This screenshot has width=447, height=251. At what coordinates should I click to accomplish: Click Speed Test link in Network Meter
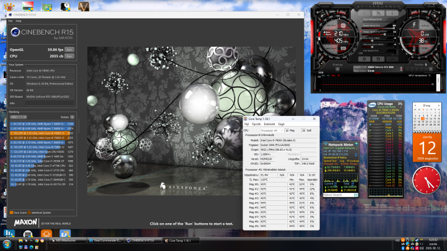pos(330,161)
